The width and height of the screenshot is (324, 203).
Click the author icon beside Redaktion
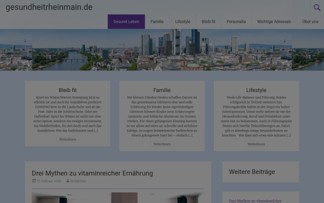[67, 181]
